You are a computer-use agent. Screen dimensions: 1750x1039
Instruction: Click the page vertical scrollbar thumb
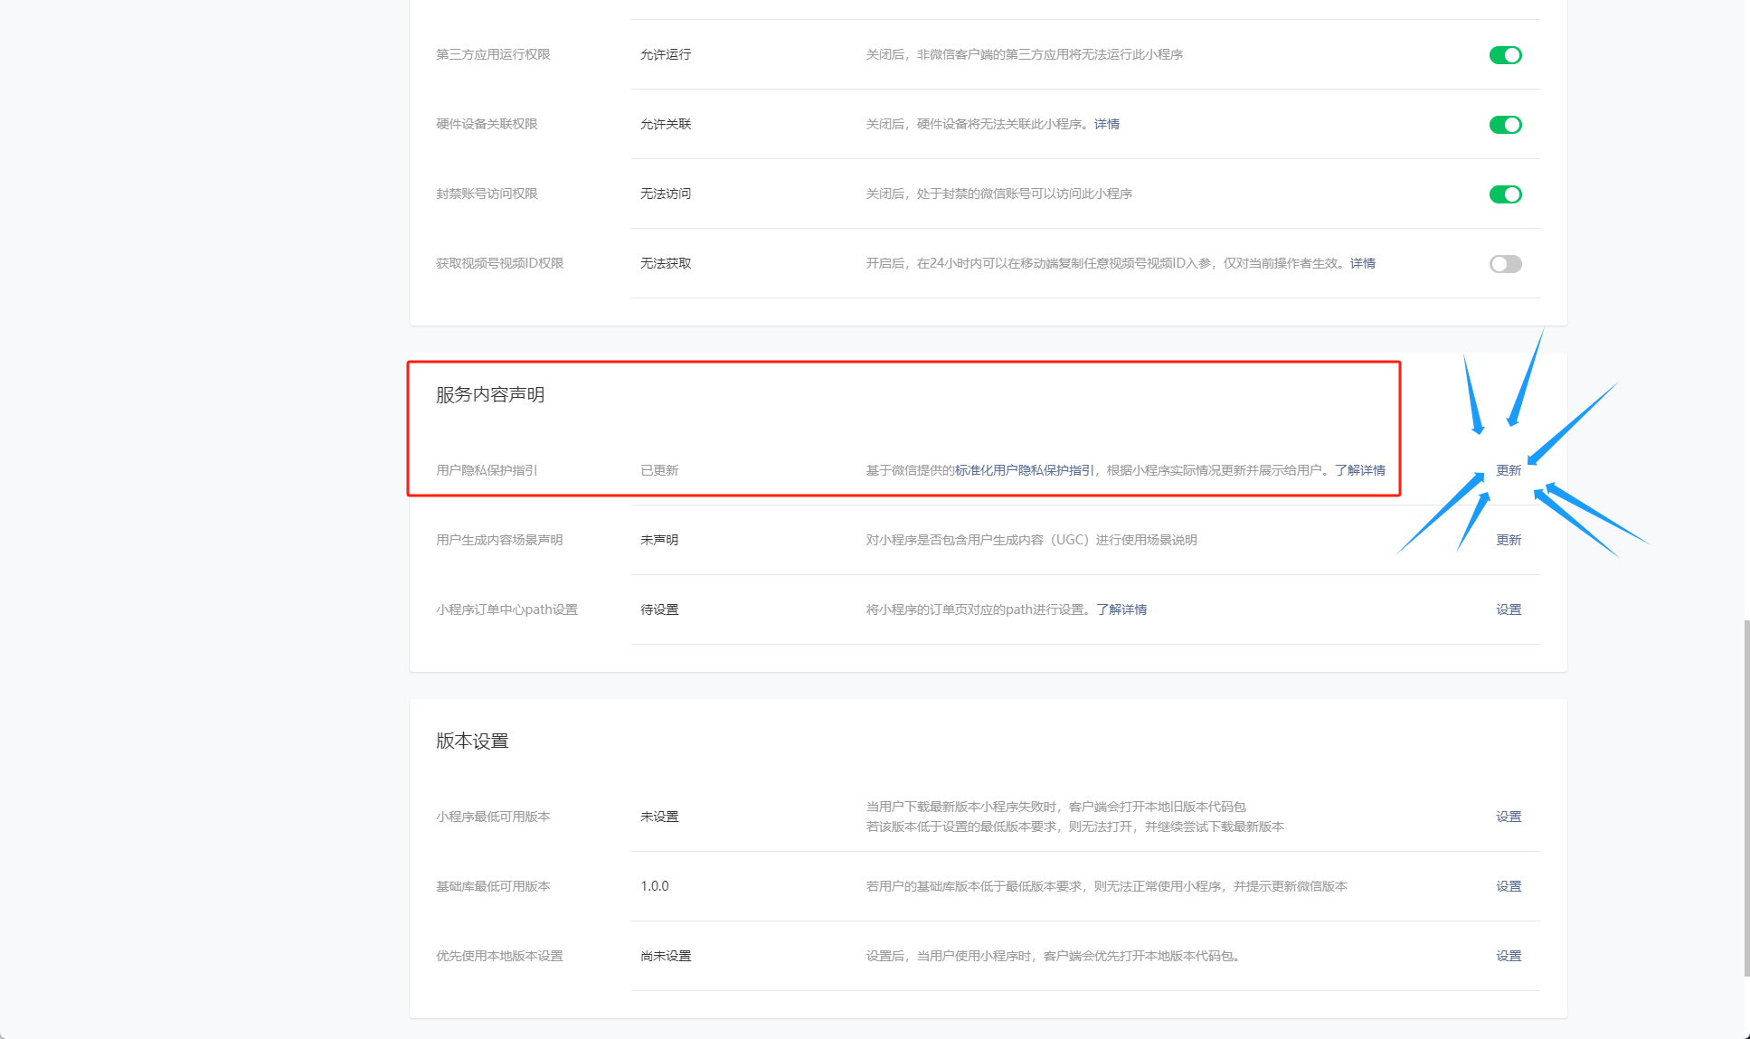[1746, 796]
